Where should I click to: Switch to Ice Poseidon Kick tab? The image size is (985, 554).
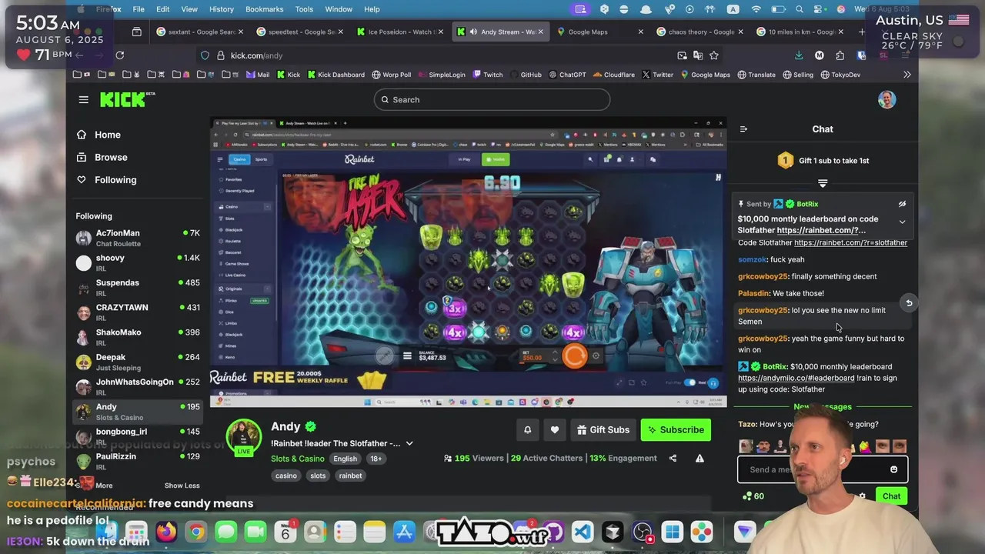pos(401,32)
